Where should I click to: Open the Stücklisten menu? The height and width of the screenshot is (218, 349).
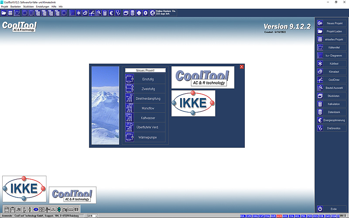29,7
